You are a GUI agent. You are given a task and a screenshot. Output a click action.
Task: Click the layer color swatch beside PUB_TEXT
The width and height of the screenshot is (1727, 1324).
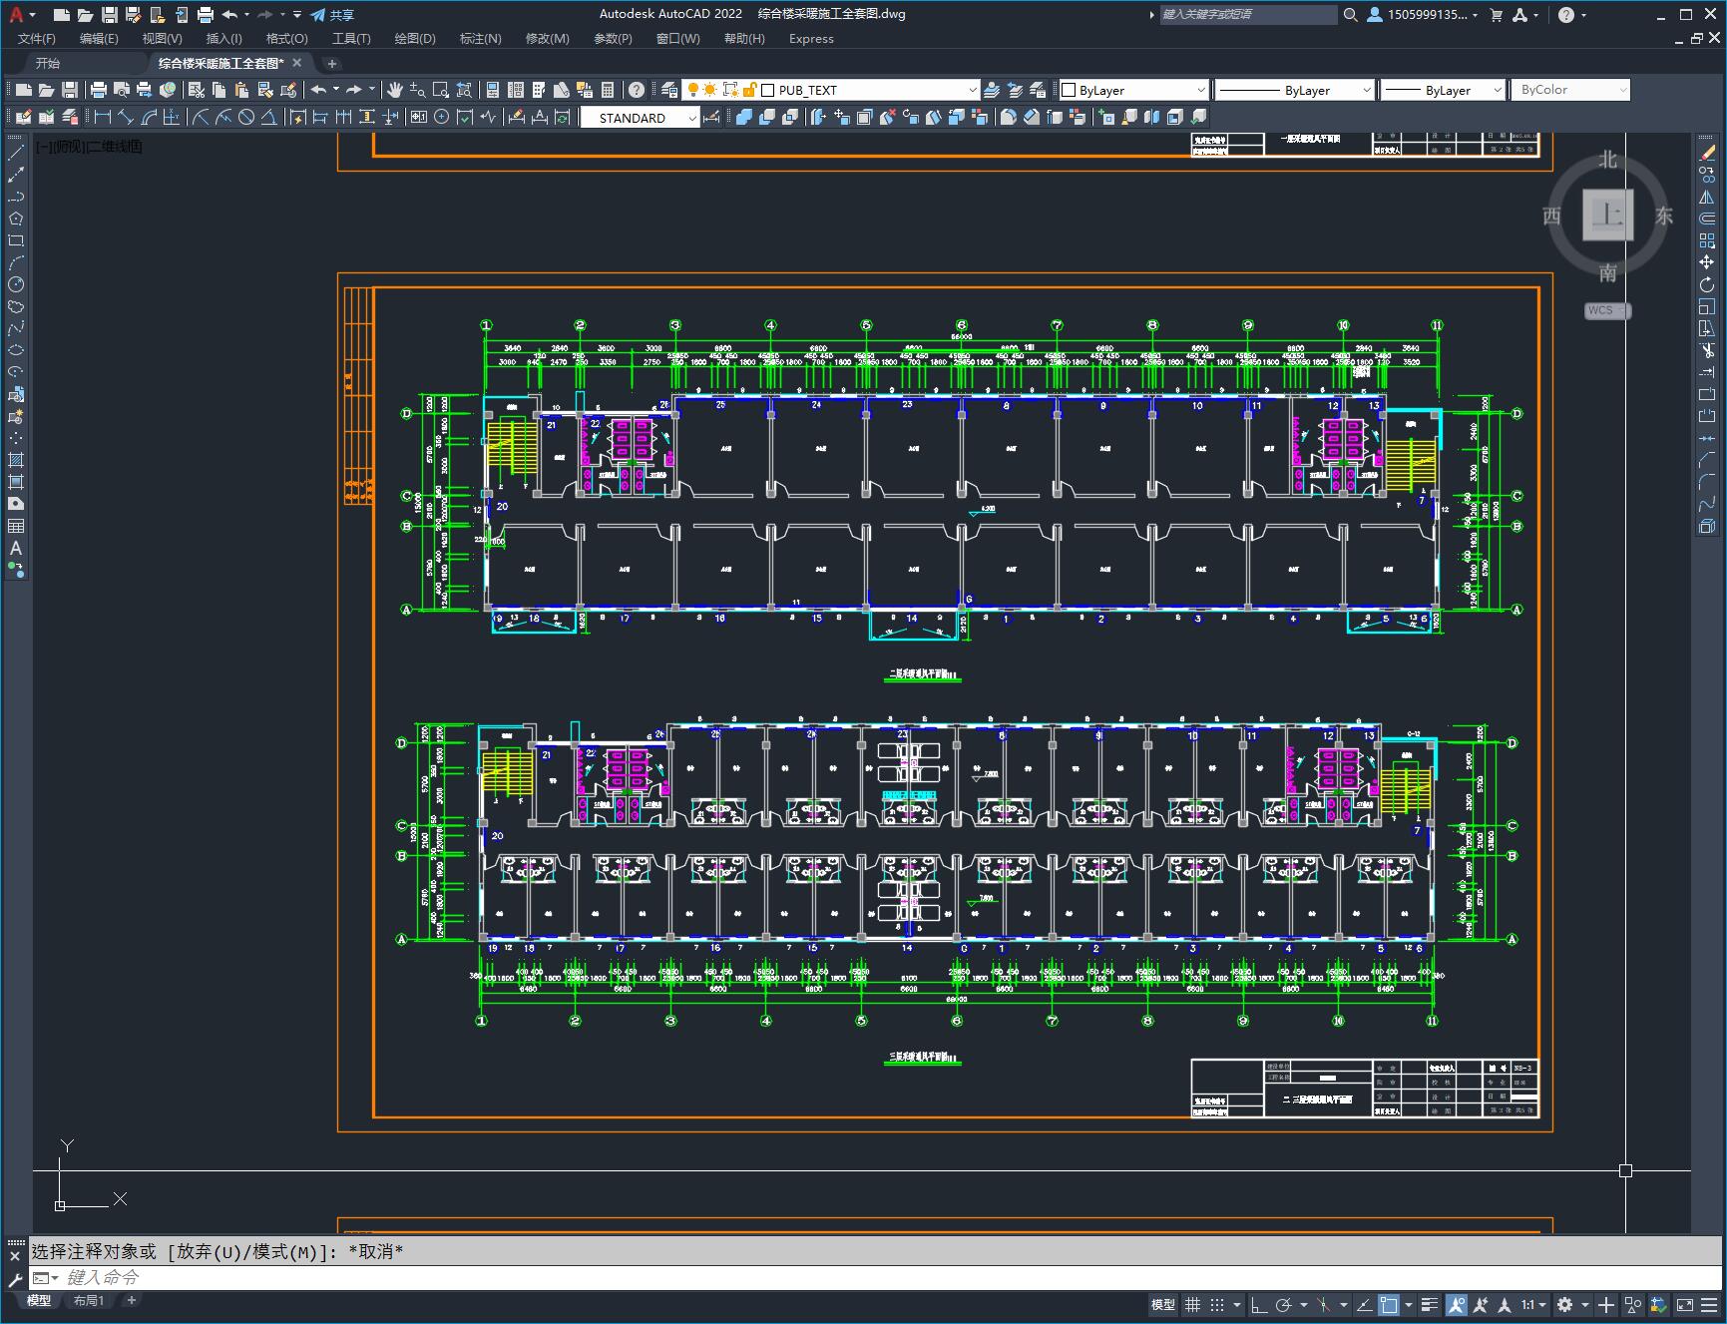768,90
